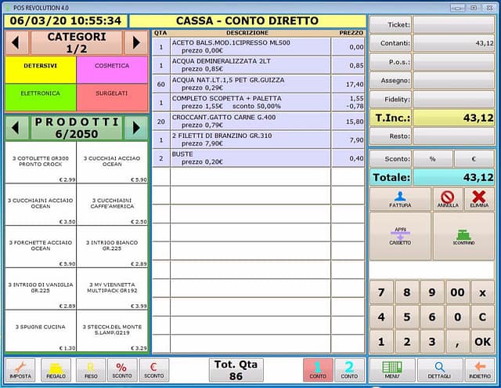Image resolution: width=501 pixels, height=388 pixels.
Task: Open the cash drawer with Apri Cassetto
Action: pyautogui.click(x=400, y=236)
